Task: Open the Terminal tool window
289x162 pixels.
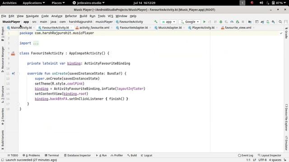Action: click(52, 155)
